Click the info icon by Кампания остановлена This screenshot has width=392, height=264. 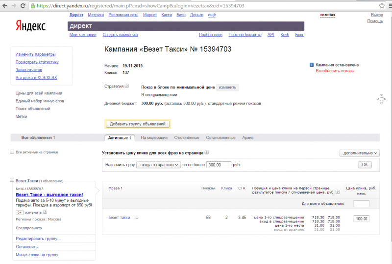tap(312, 65)
